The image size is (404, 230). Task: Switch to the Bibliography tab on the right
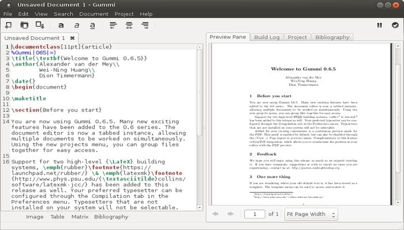(332, 37)
